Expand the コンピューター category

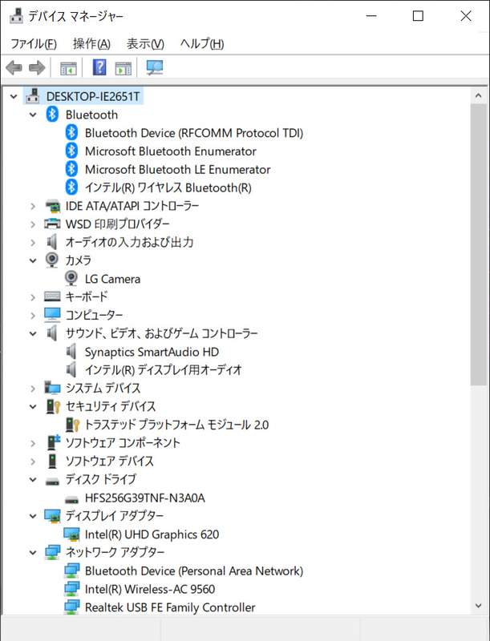click(x=33, y=316)
